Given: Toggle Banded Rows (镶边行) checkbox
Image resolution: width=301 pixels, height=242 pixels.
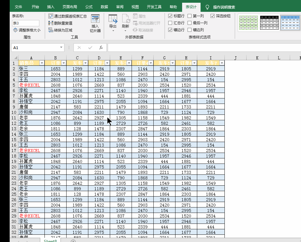Looking at the screenshot, I should [170, 30].
